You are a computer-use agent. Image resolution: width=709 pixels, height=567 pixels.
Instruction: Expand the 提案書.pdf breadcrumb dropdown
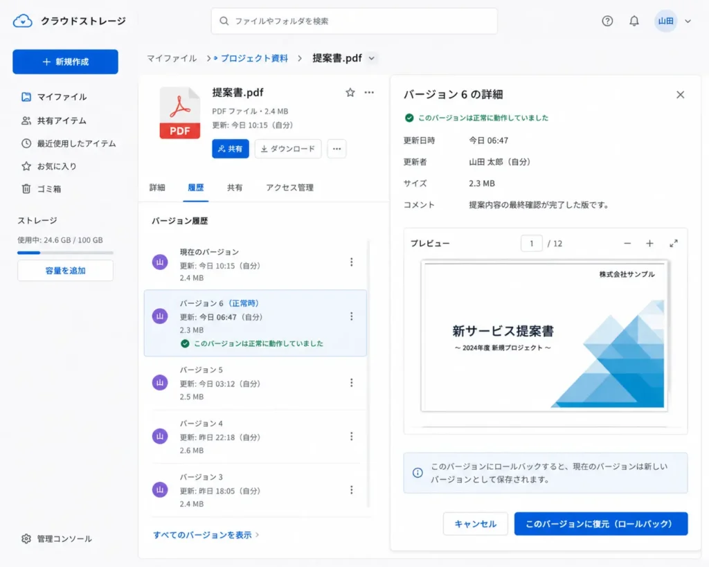pos(372,58)
